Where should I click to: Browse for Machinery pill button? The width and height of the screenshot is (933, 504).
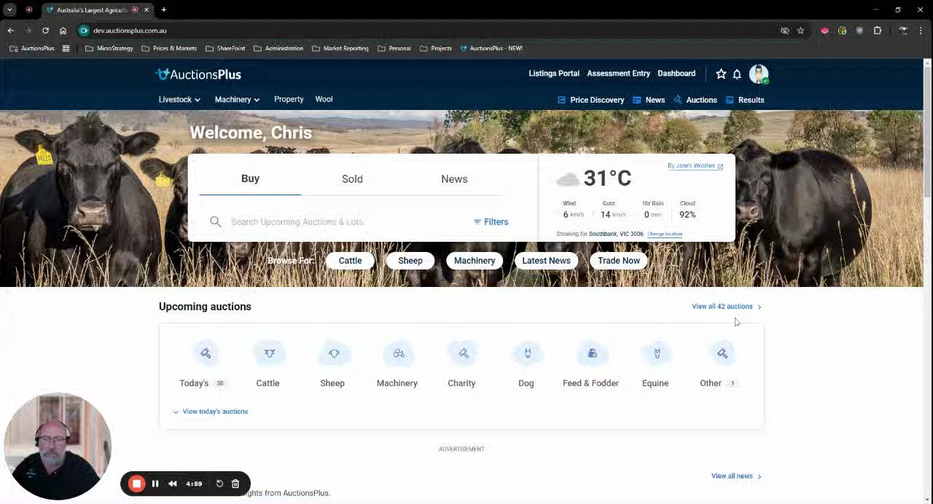click(475, 261)
